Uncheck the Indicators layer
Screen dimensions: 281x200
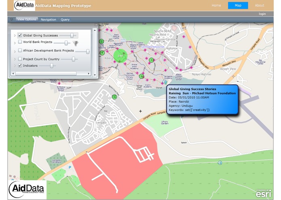20,66
